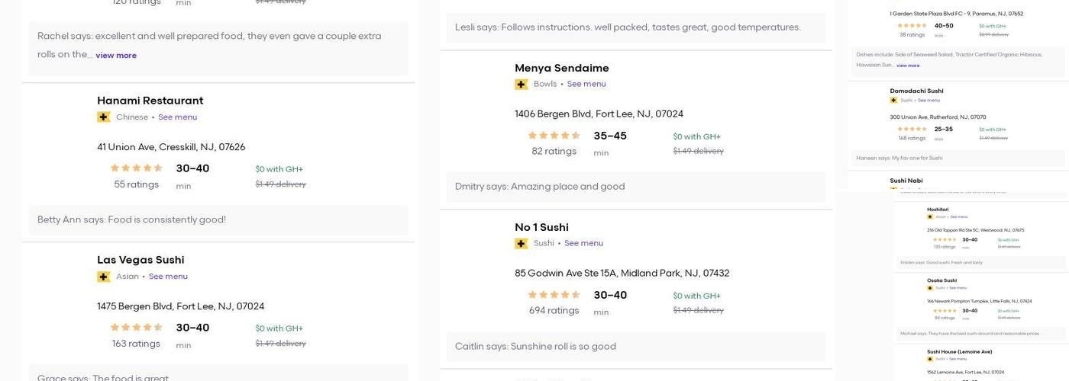
Task: Click the 694 ratings count for No 1 Sushi
Action: coord(554,311)
